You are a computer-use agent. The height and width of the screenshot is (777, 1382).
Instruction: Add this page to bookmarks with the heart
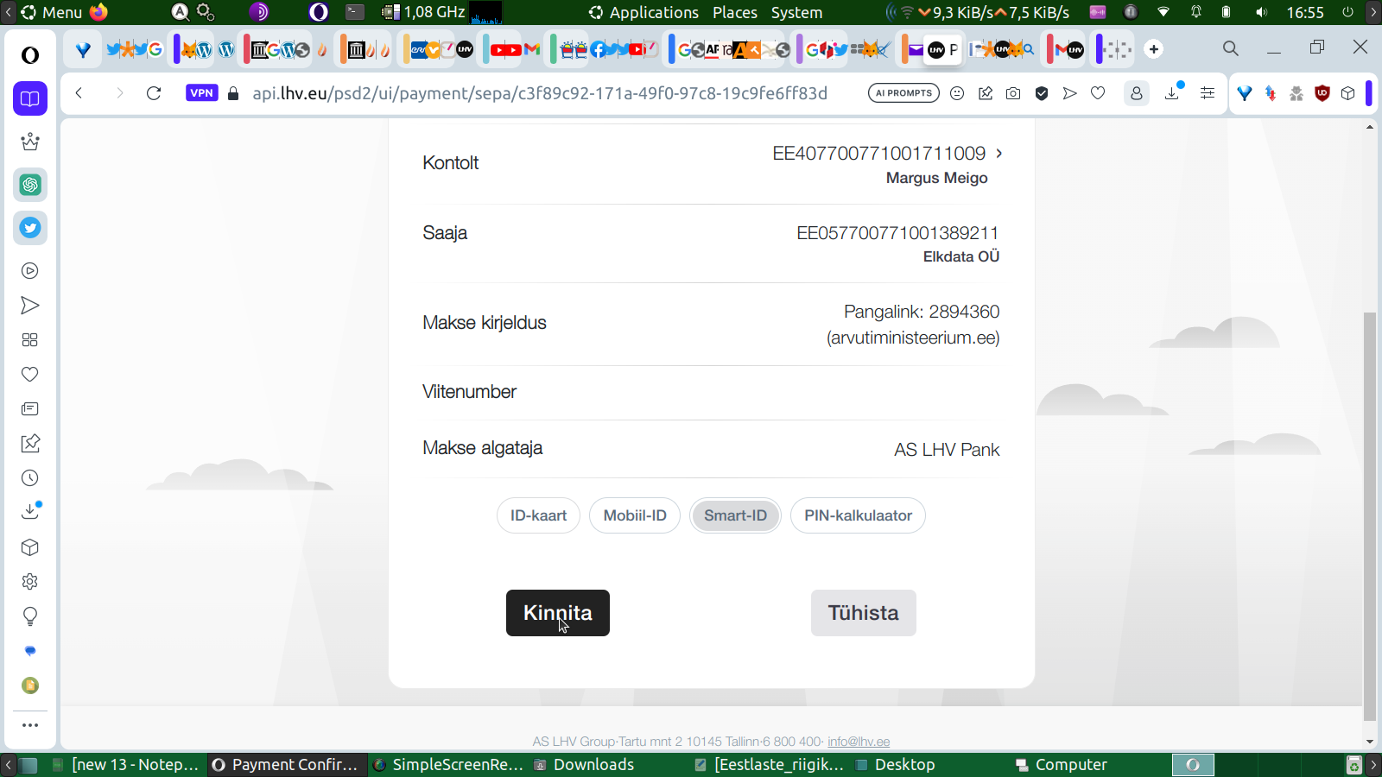click(x=1098, y=93)
